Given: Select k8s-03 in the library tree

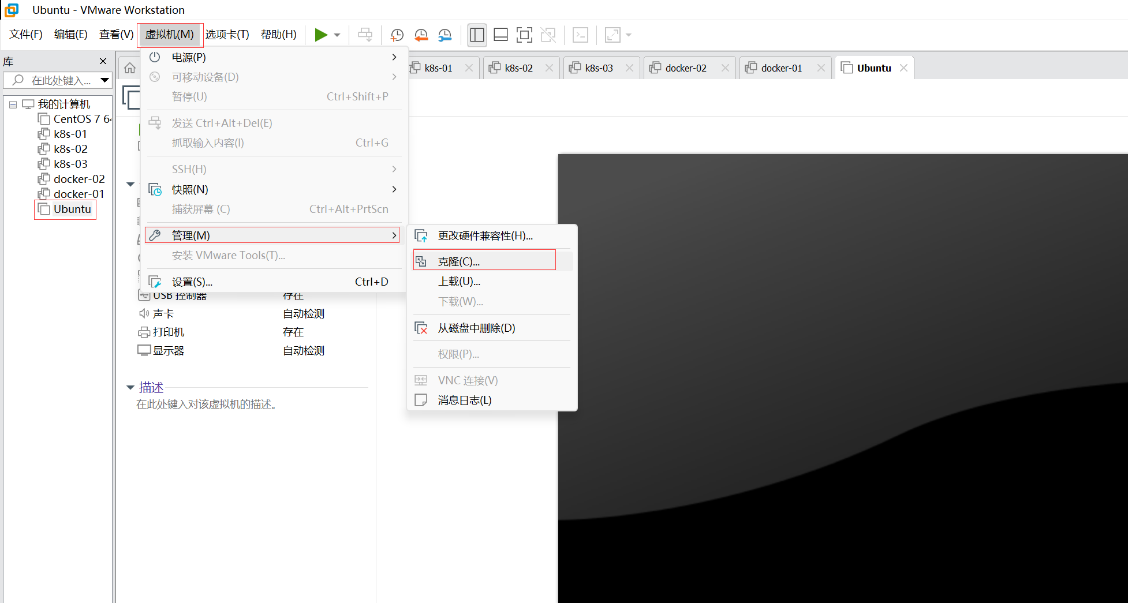Looking at the screenshot, I should (62, 164).
